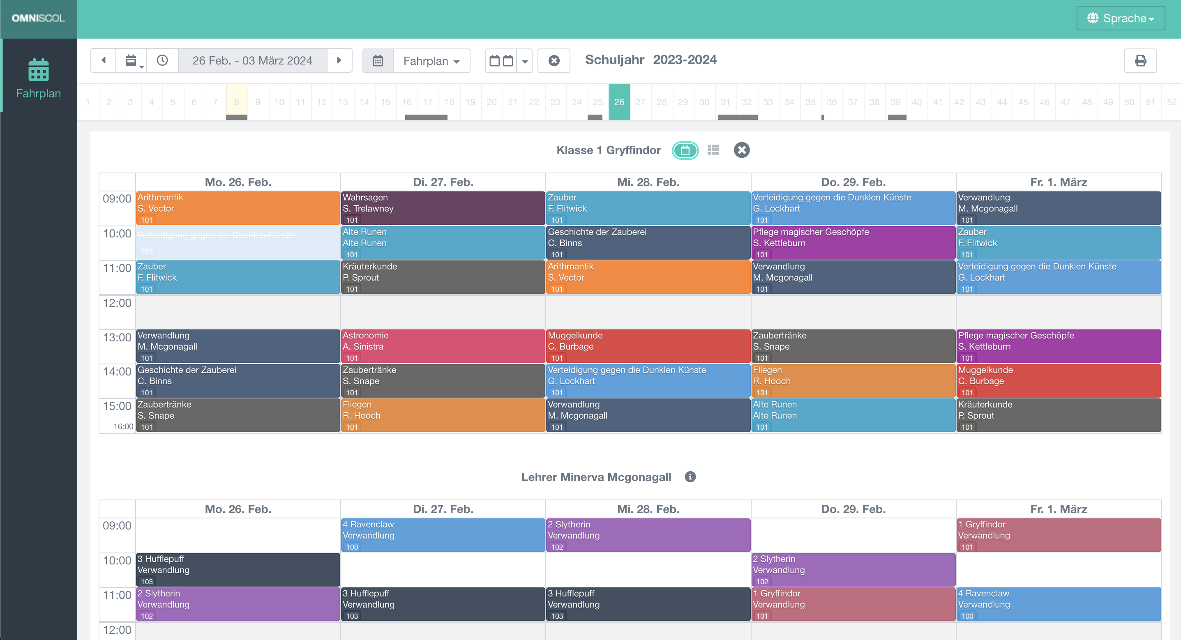The height and width of the screenshot is (640, 1181).
Task: Click the circled X reset button in toolbar
Action: coord(554,60)
